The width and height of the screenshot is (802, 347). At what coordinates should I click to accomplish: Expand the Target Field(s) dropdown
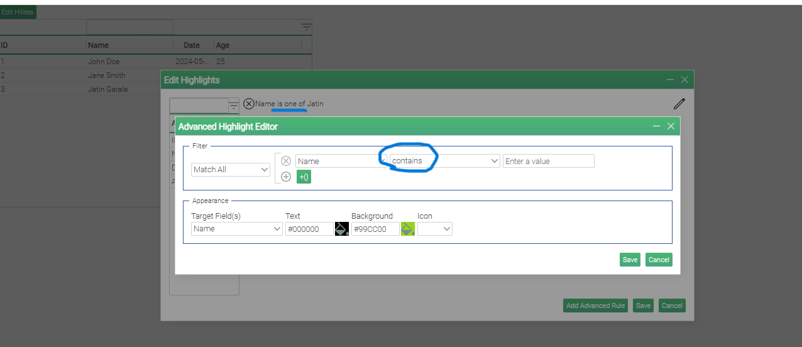[236, 229]
